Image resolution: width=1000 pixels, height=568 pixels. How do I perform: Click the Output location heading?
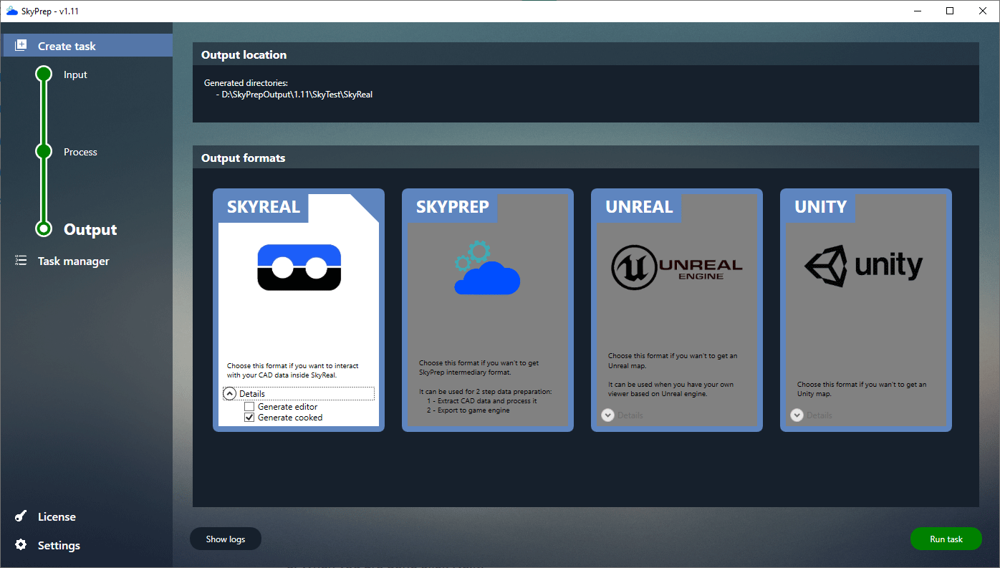tap(244, 54)
